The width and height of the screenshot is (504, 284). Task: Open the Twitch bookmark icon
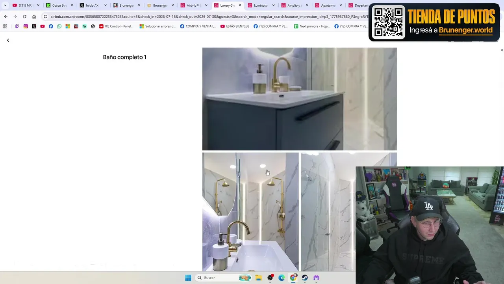[17, 26]
